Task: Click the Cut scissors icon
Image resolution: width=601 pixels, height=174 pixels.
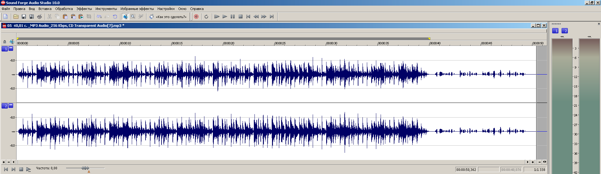Action: click(49, 17)
